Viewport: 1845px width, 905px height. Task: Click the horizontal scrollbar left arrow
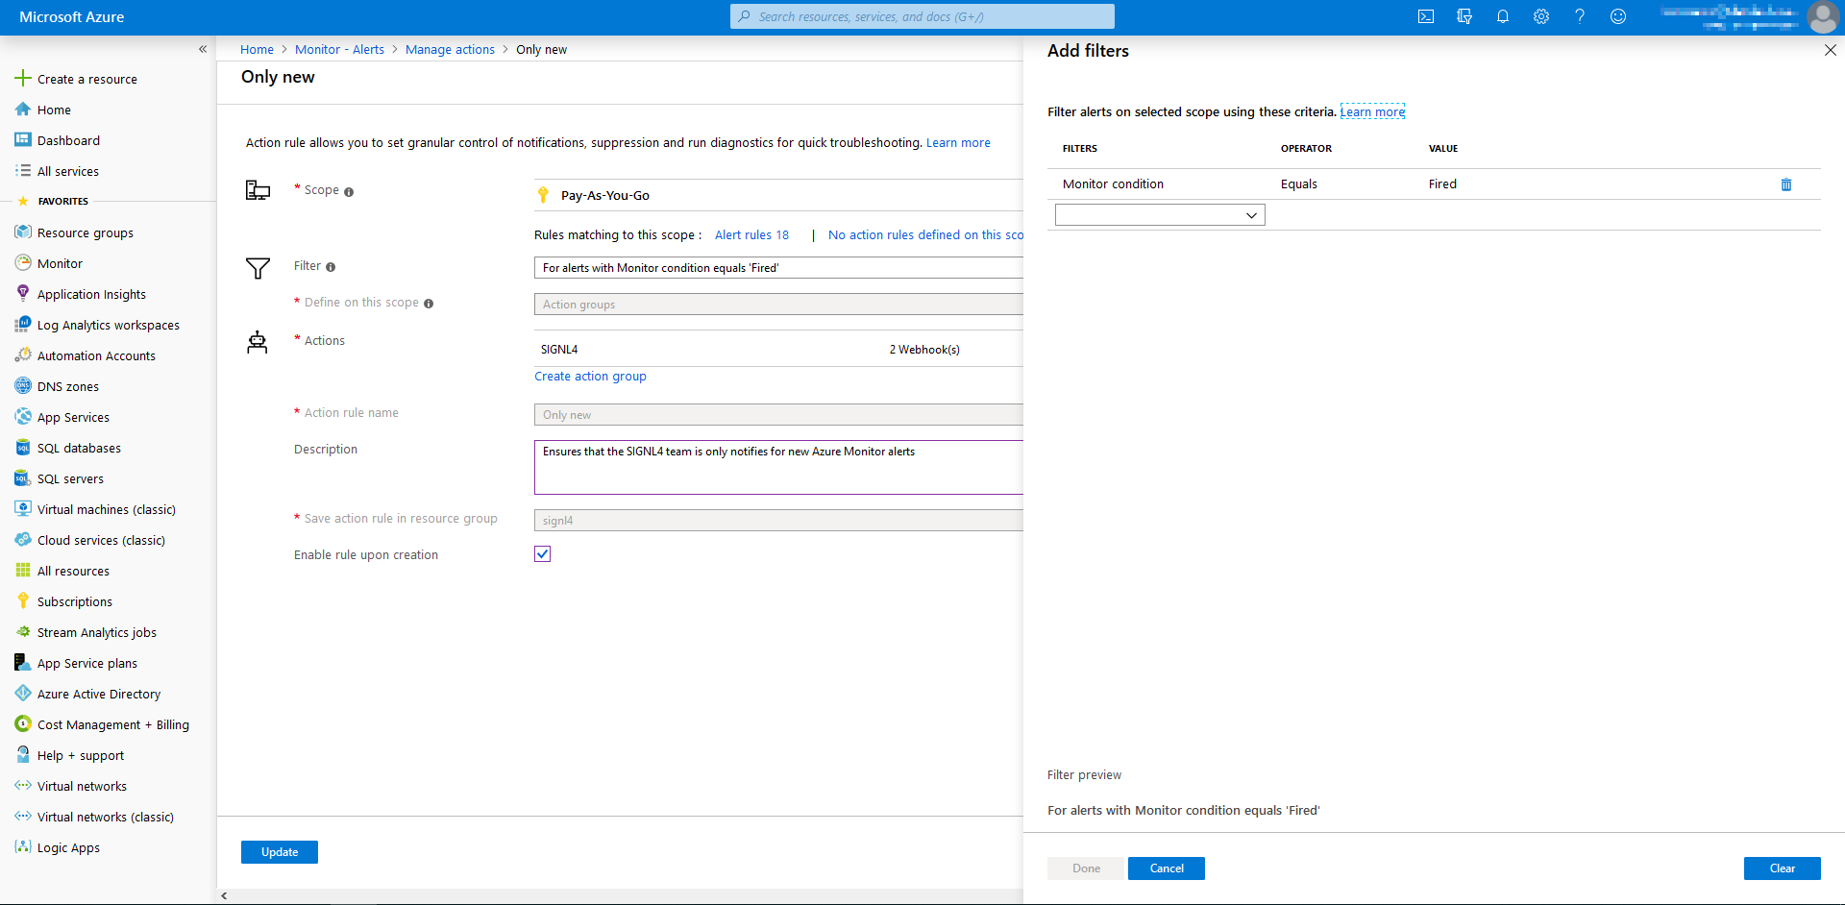[225, 896]
